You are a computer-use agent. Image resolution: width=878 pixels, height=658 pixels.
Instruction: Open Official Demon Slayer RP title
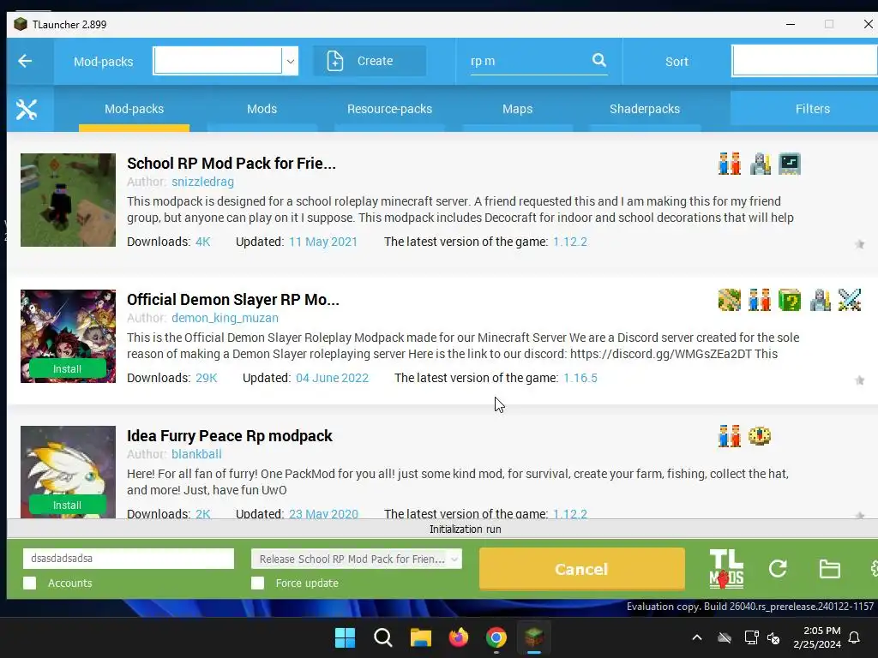pos(233,299)
